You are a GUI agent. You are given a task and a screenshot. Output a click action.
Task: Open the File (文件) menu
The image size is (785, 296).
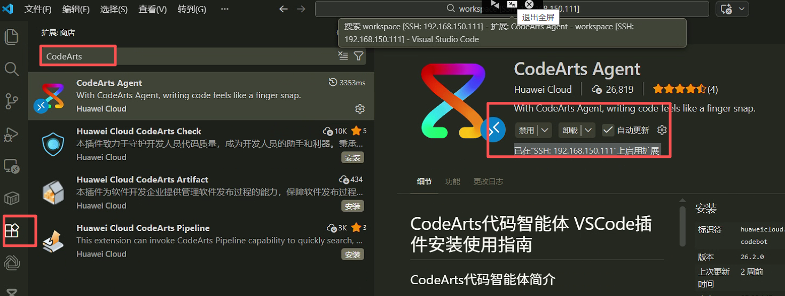pyautogui.click(x=38, y=9)
